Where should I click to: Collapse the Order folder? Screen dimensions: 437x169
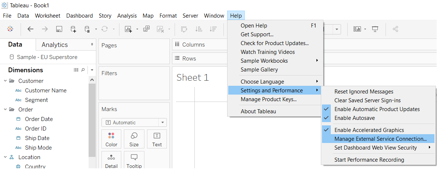[5, 110]
